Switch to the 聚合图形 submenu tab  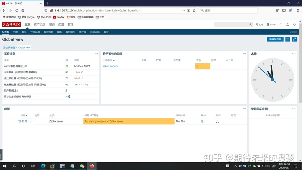click(70, 32)
